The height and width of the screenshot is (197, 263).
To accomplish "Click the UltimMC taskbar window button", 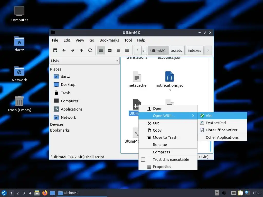I will click(x=82, y=193).
